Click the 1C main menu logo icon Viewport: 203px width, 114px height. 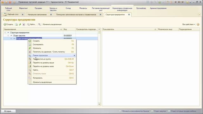tap(3, 2)
